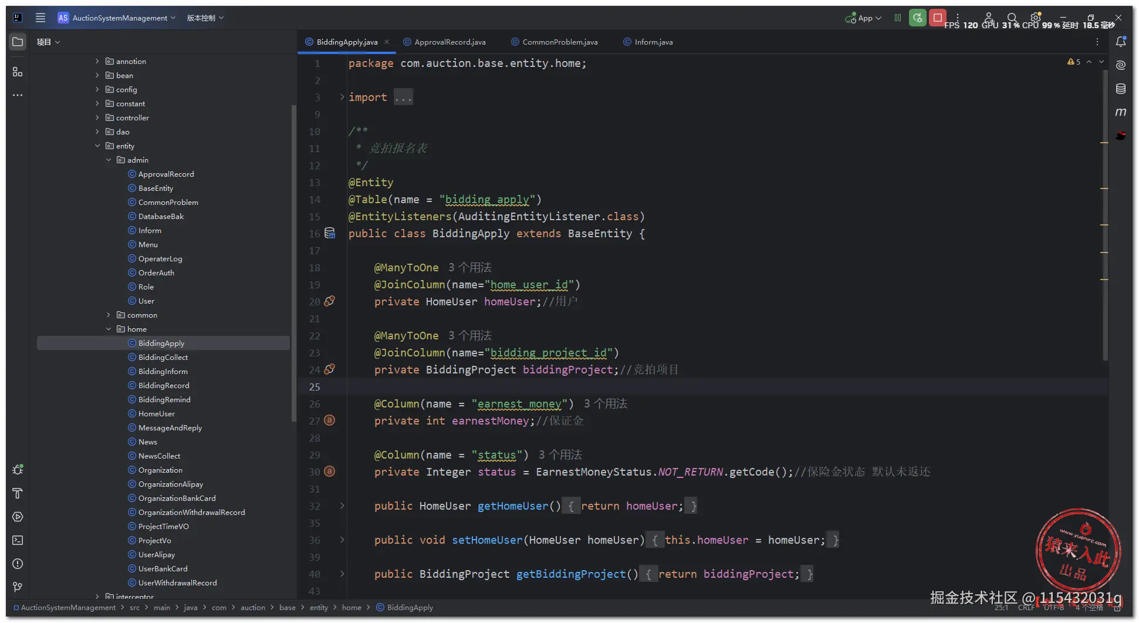Open the Database tool window
The height and width of the screenshot is (623, 1139).
1121,89
